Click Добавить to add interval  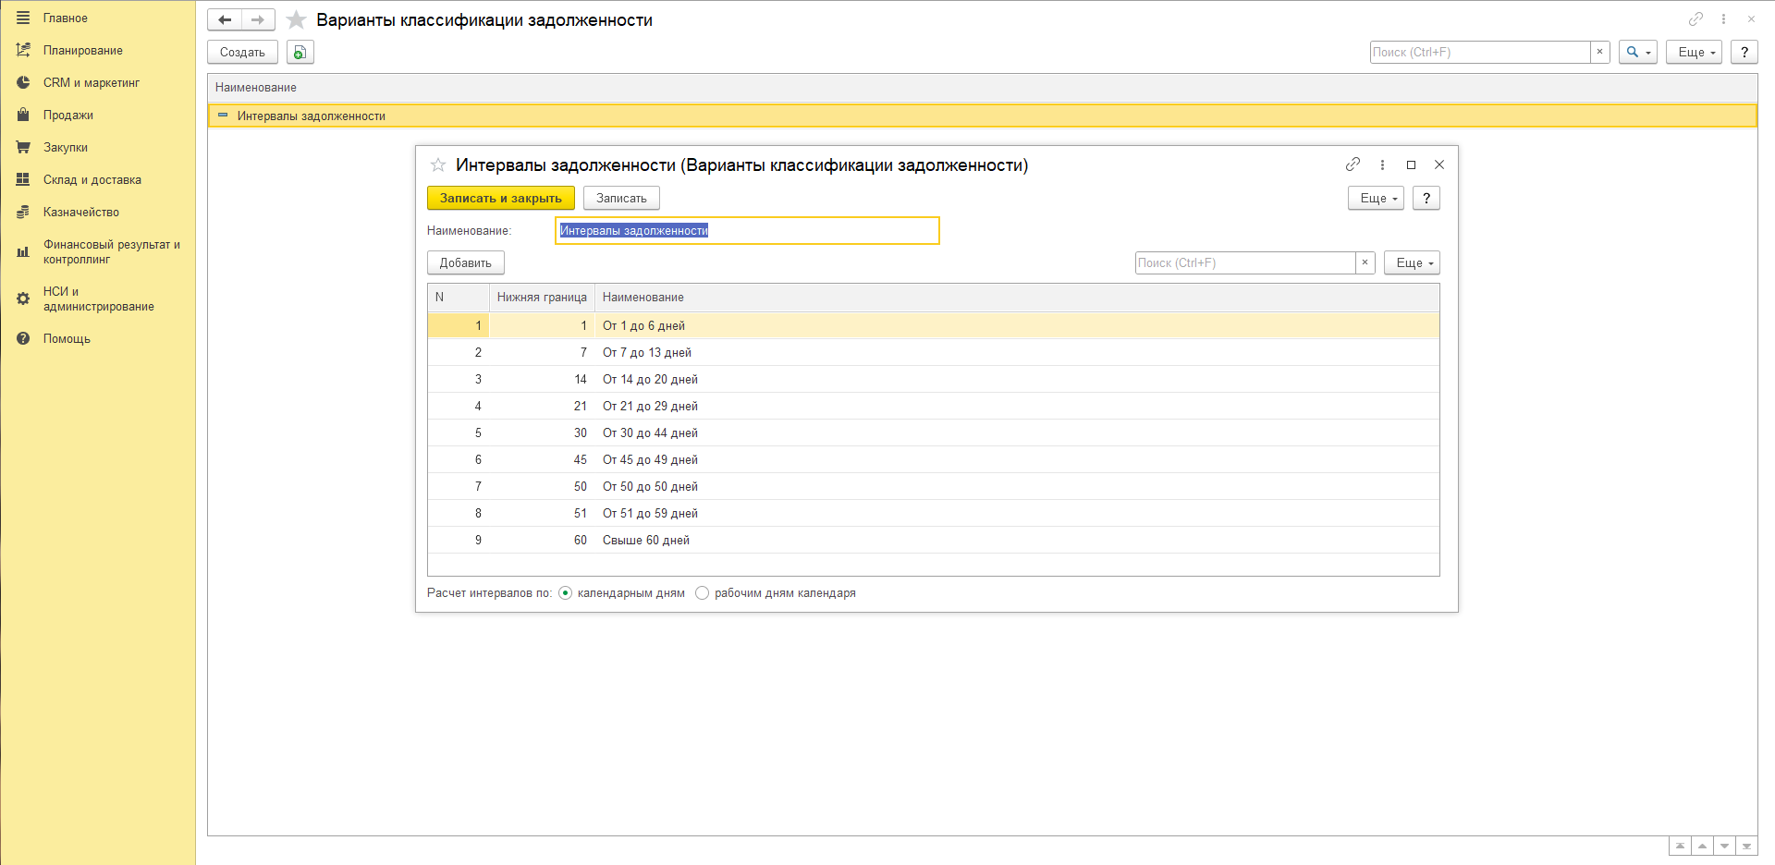(x=465, y=262)
